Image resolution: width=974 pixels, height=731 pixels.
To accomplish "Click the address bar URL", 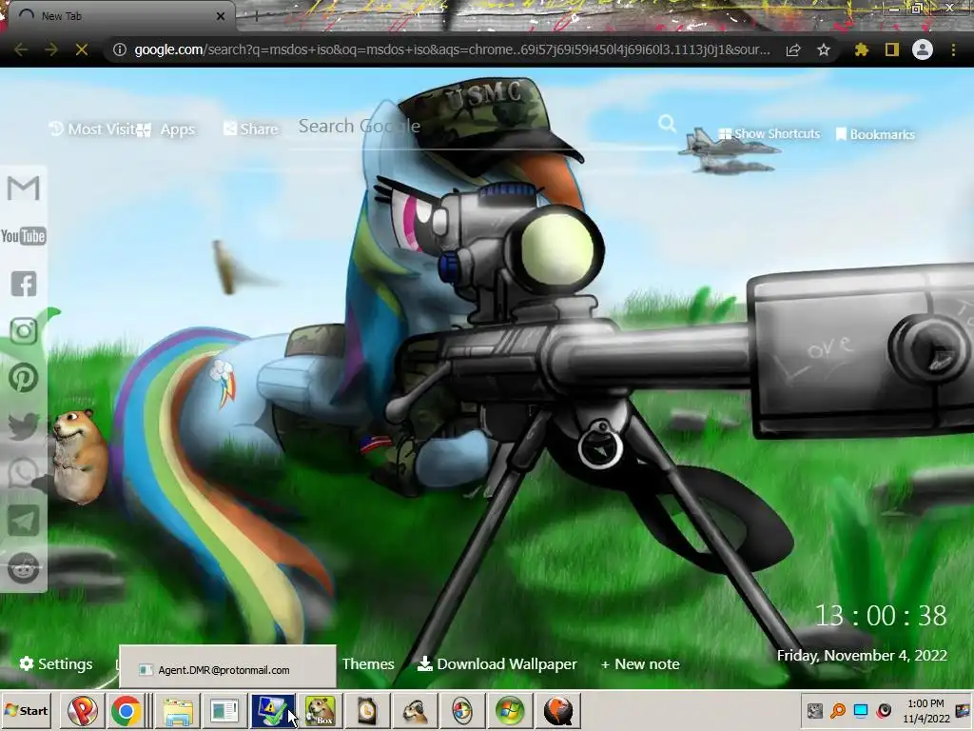I will pyautogui.click(x=452, y=49).
